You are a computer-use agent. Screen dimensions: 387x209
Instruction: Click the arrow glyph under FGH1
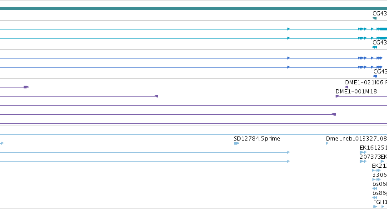[379, 207]
